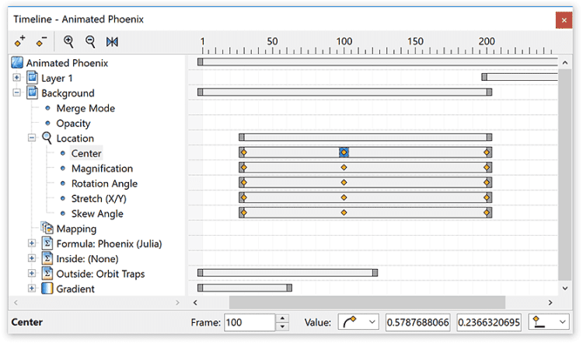The width and height of the screenshot is (583, 343).
Task: Click the Frame number input field
Action: coord(250,322)
